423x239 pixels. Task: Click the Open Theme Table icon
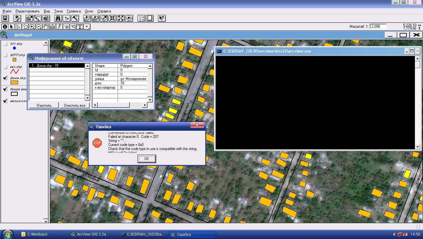pyautogui.click(x=46, y=18)
